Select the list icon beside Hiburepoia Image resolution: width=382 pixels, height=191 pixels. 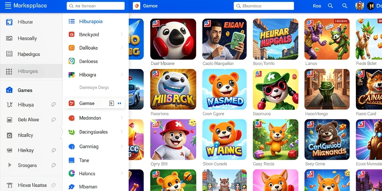coord(72,21)
